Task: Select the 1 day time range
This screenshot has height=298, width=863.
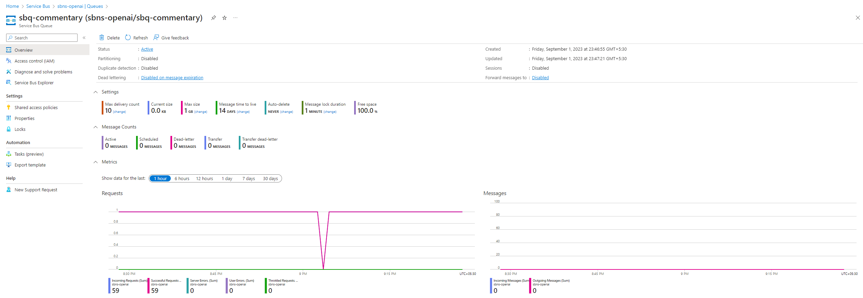Action: (x=227, y=178)
